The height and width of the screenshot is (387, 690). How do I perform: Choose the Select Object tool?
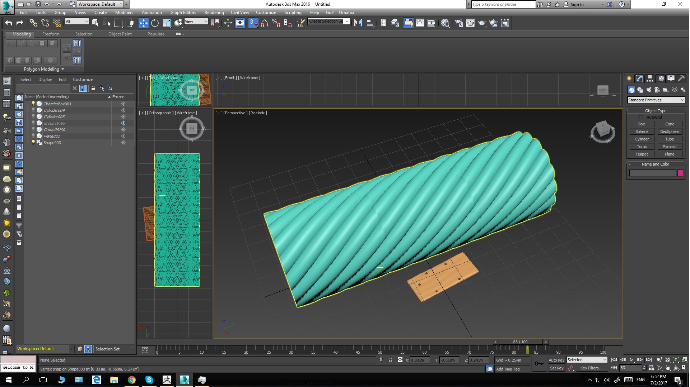pos(95,23)
